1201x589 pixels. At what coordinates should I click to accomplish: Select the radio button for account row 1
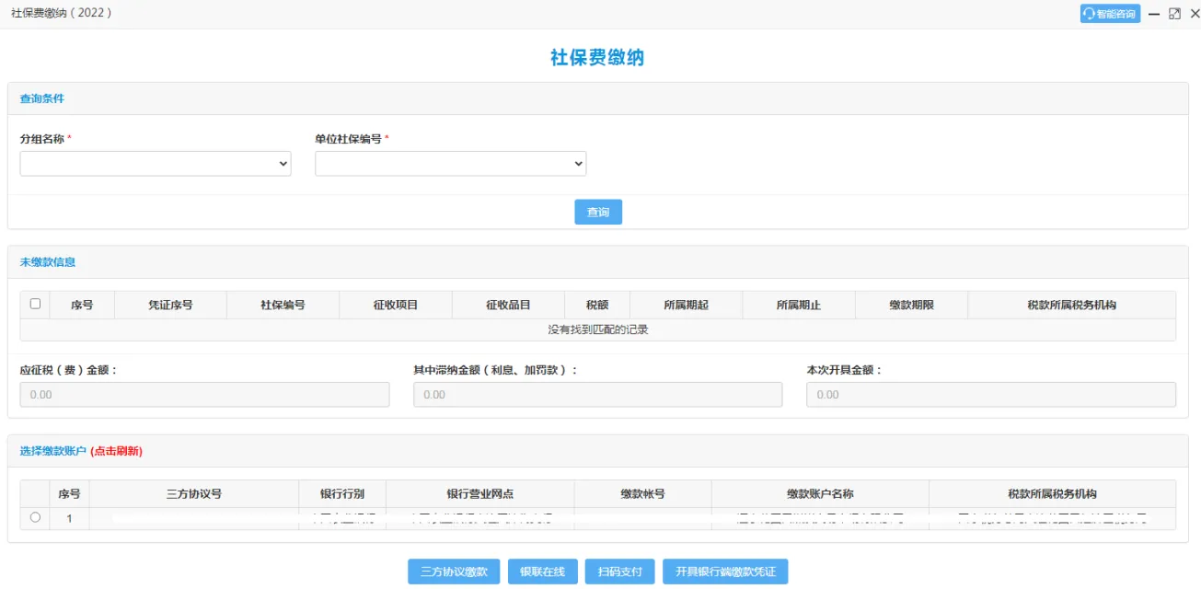coord(35,517)
